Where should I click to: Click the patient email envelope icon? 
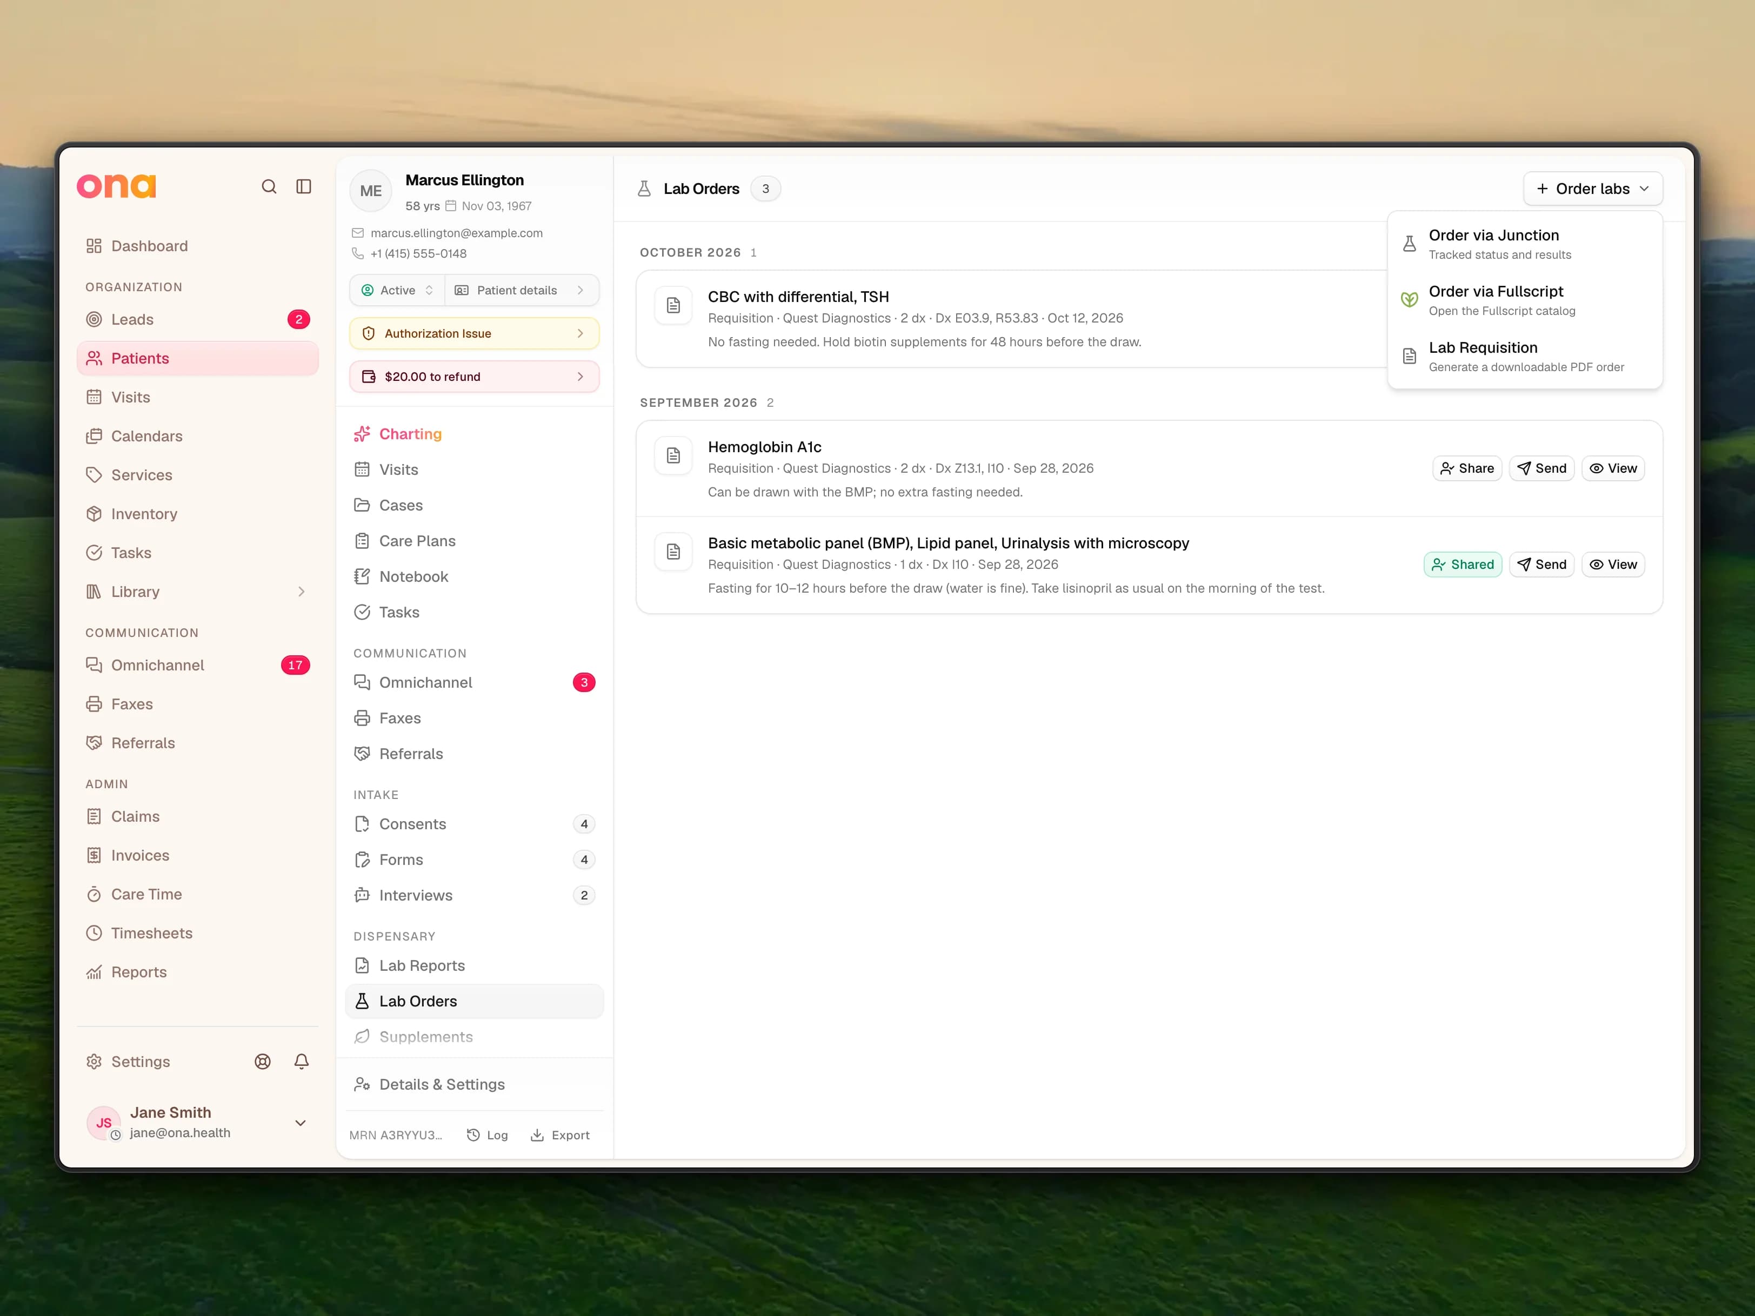pyautogui.click(x=358, y=233)
